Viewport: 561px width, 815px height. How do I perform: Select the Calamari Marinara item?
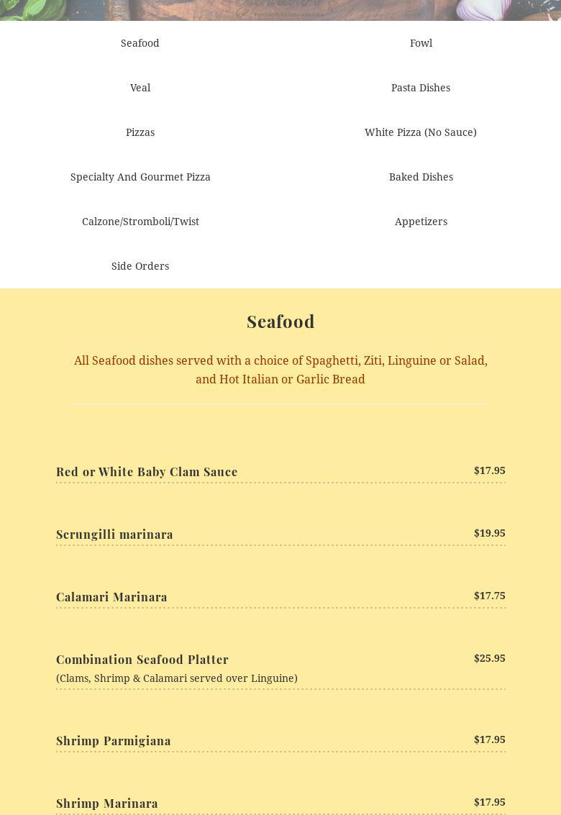click(111, 597)
